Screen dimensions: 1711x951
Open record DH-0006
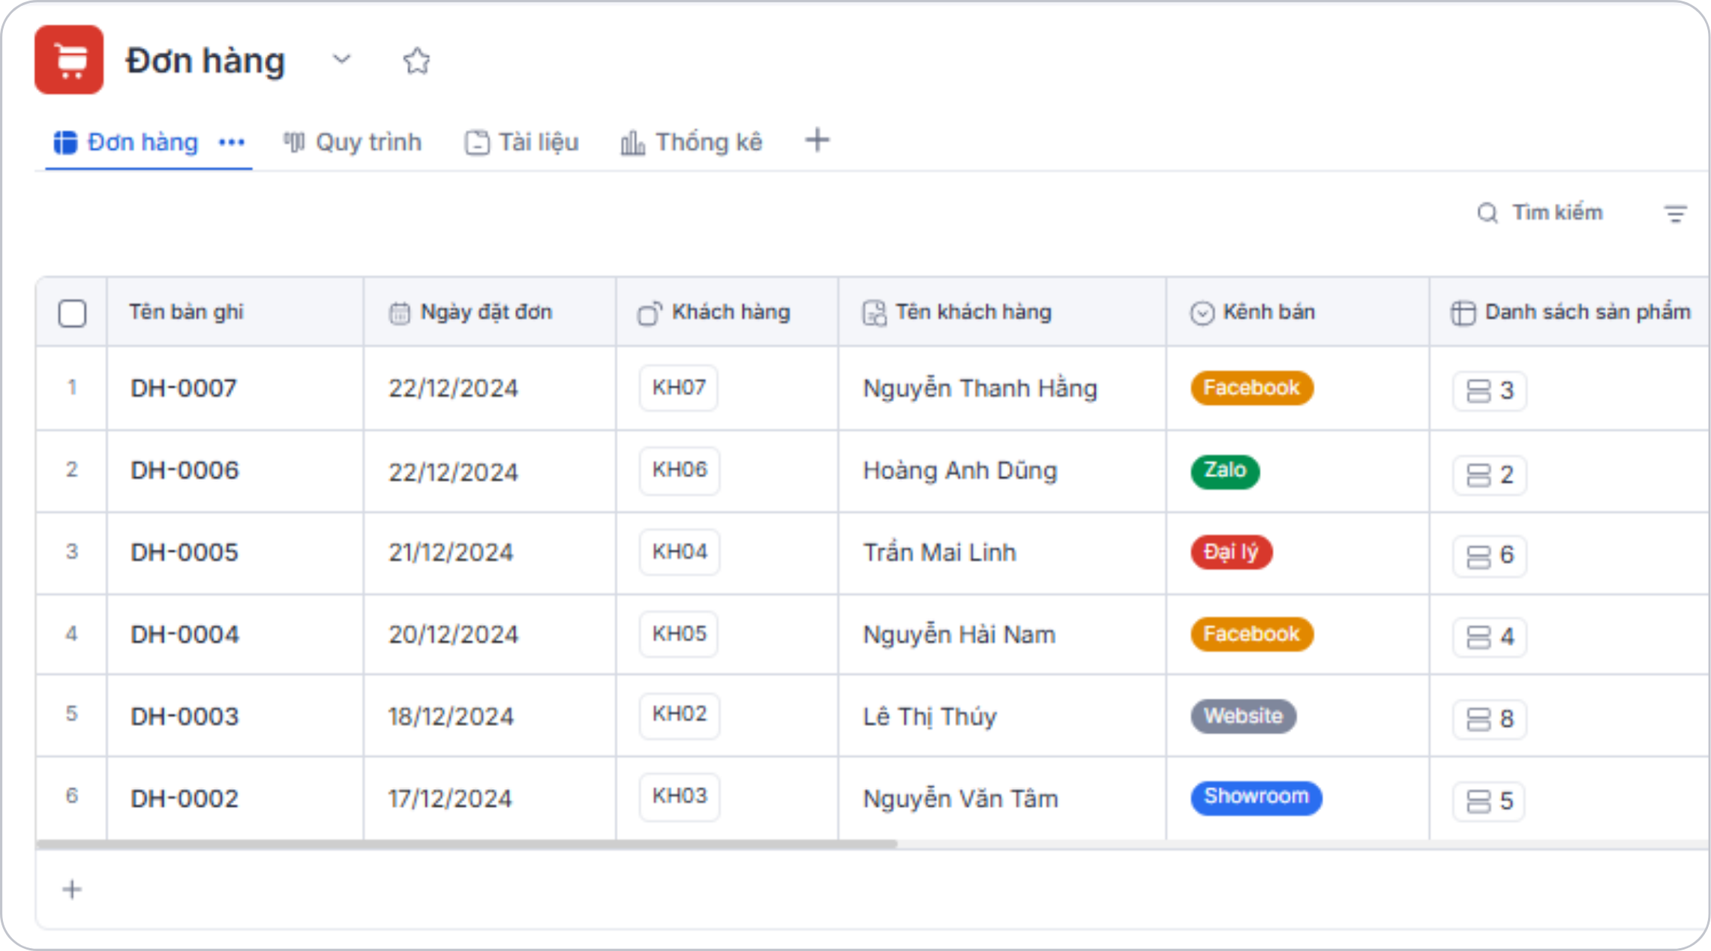click(185, 470)
